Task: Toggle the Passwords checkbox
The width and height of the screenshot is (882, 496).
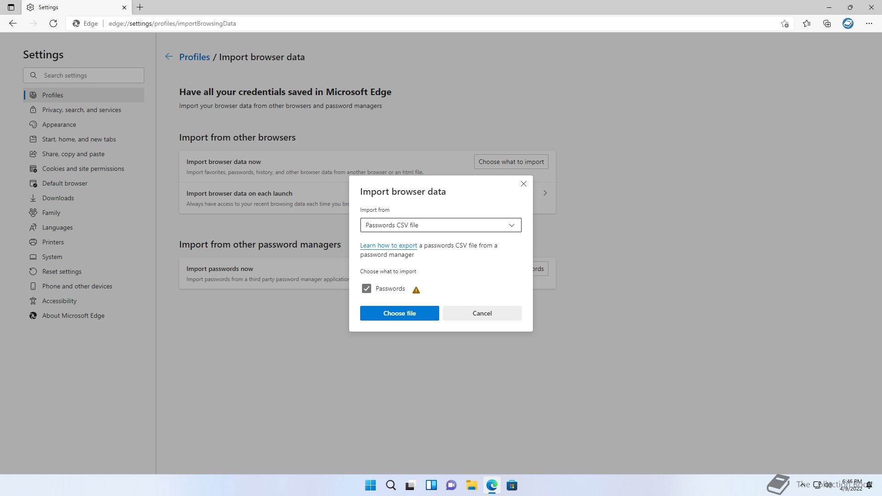Action: (x=367, y=288)
